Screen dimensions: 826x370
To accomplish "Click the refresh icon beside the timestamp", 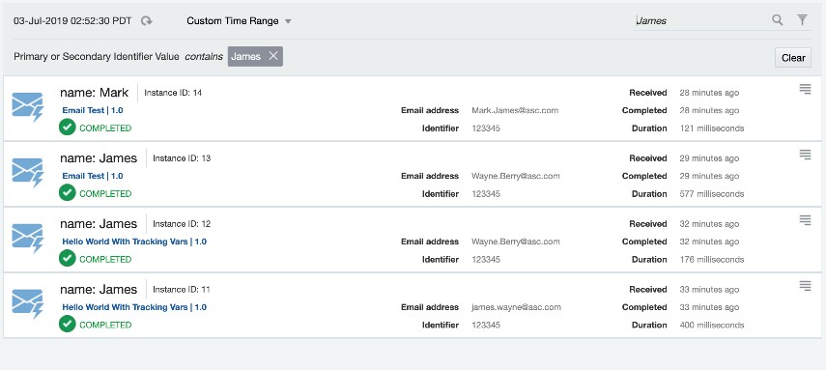I will pos(147,21).
